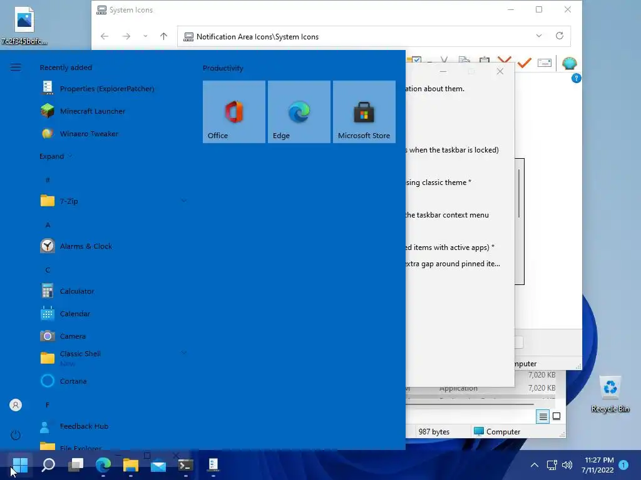Switch to terminal window on taskbar
The image size is (641, 480).
click(x=185, y=464)
